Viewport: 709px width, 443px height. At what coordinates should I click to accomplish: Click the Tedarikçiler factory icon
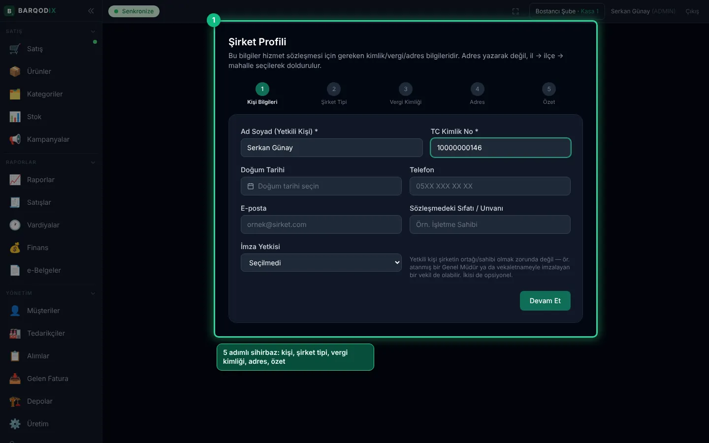[15, 333]
